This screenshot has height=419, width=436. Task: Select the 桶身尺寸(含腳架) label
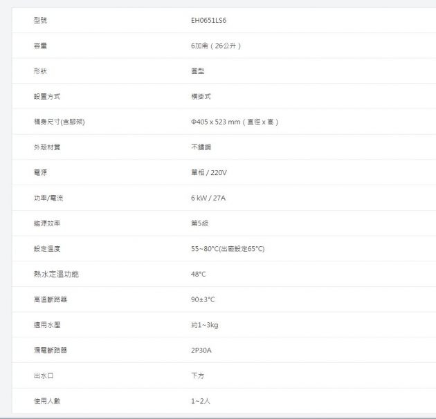coord(59,122)
